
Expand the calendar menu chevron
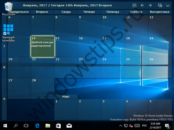168,5
